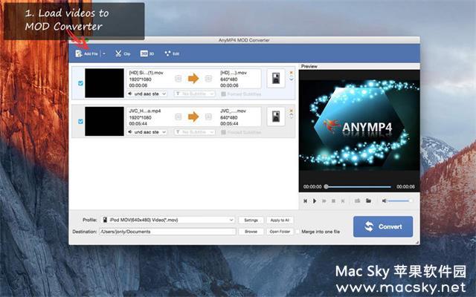Image resolution: width=476 pixels, height=297 pixels.
Task: Click output 2D/3D icon in [HD] Si...(1).mov row
Action: point(208,79)
